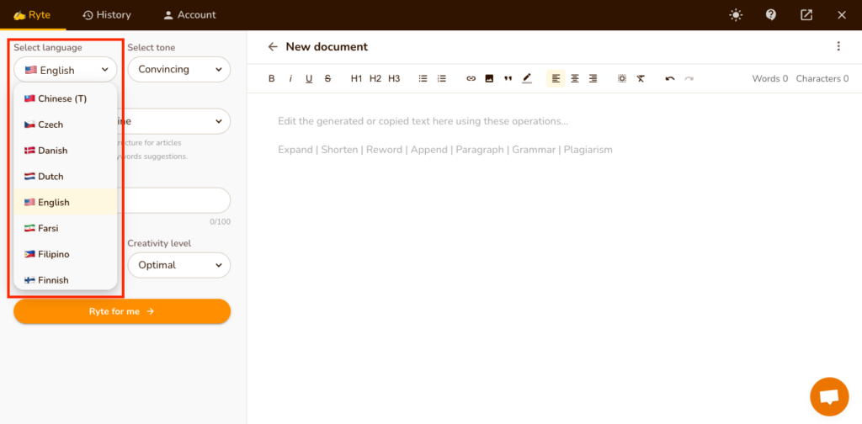Center-align the document text
Screen dimensions: 862x424
click(x=575, y=79)
